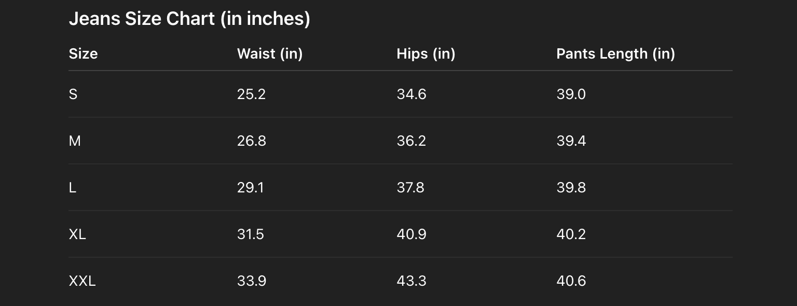Click hips value 43.3 for size XXL
797x306 pixels.
pyautogui.click(x=411, y=281)
